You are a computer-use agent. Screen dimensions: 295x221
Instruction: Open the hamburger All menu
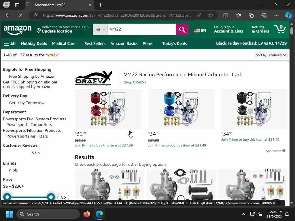click(x=10, y=44)
